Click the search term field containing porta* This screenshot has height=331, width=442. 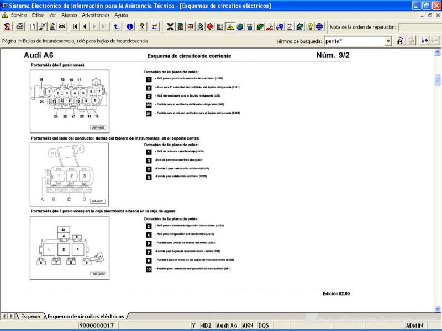point(355,41)
